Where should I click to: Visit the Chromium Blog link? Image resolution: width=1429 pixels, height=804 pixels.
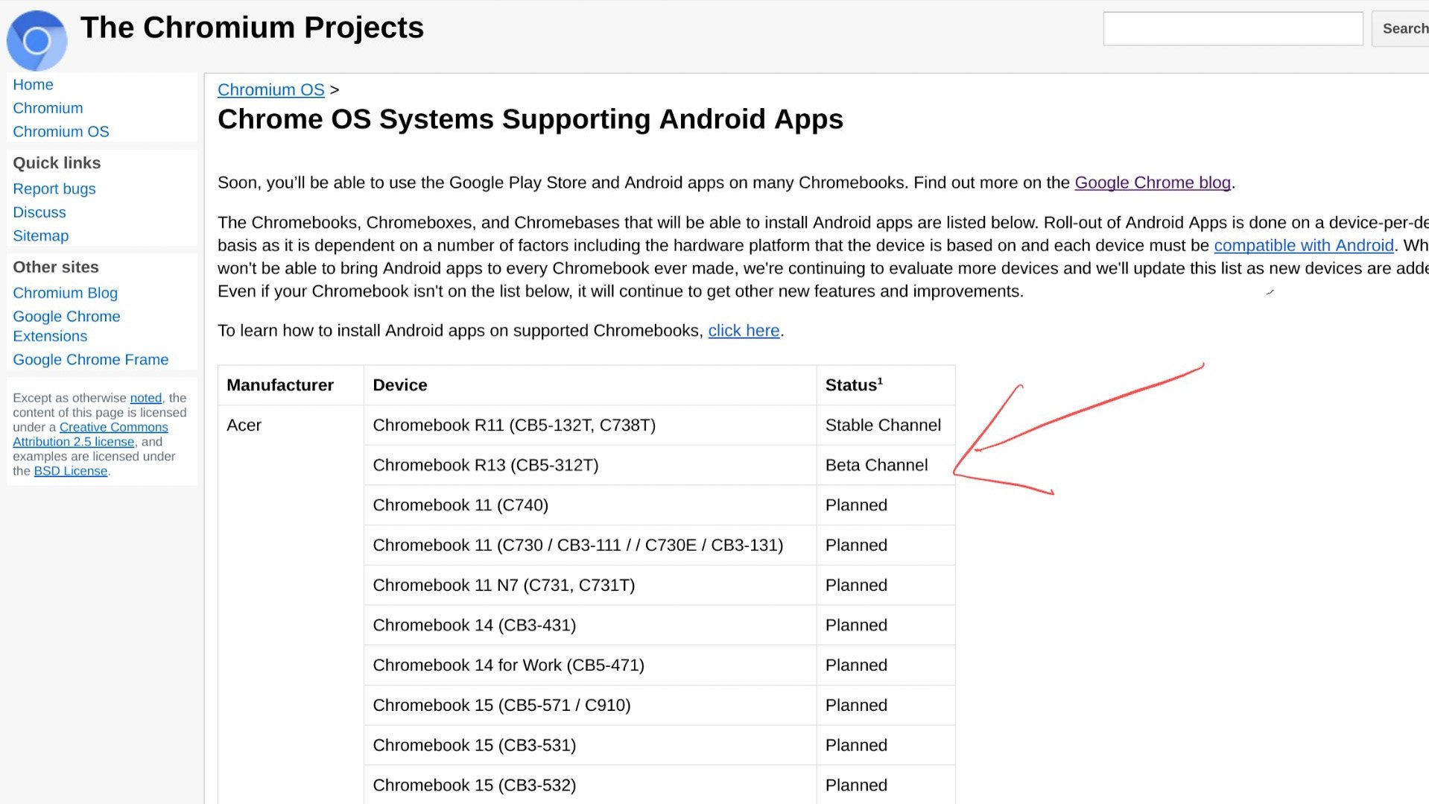pyautogui.click(x=66, y=293)
